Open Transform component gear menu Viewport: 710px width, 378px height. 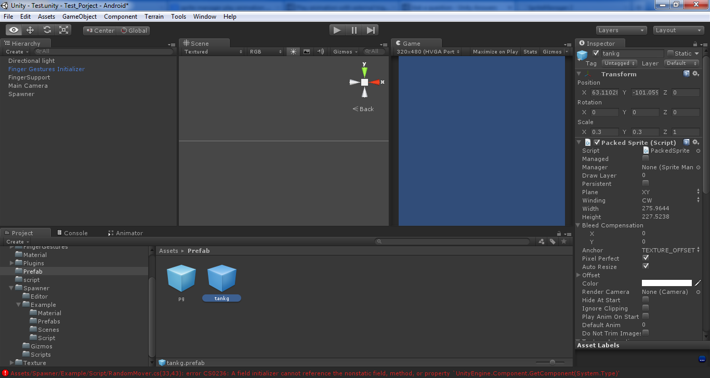coord(695,74)
